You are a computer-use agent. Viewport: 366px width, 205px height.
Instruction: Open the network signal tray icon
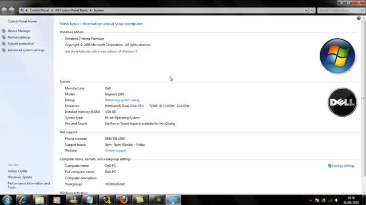(x=330, y=200)
